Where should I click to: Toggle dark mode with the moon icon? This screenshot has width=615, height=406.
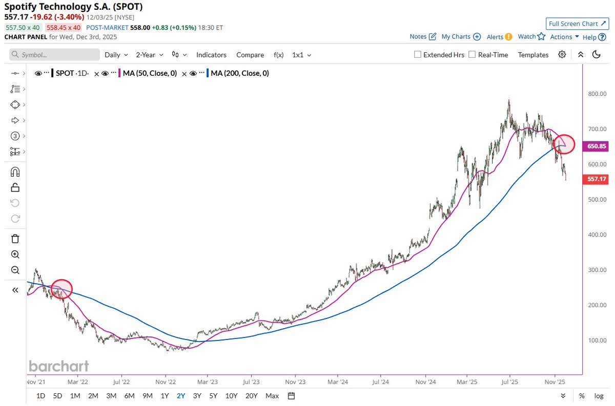(596, 54)
